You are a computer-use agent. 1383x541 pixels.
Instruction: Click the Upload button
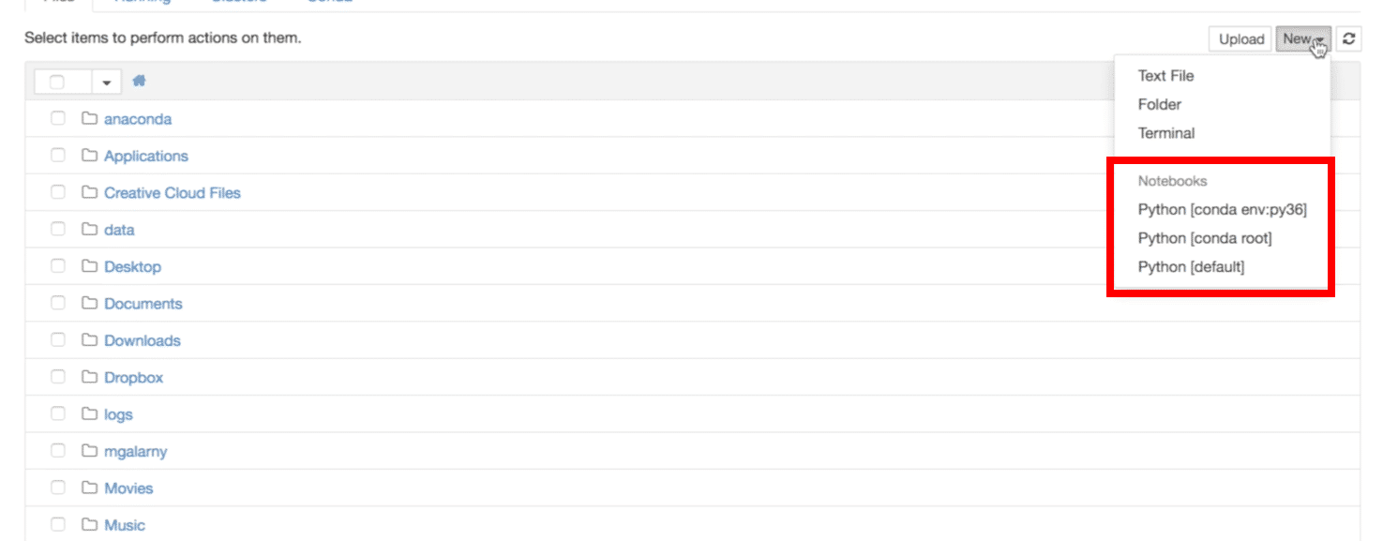(1241, 38)
